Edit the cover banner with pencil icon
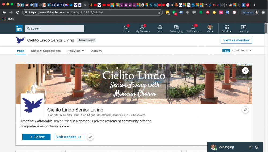The height and width of the screenshot is (152, 268). pyautogui.click(x=245, y=71)
